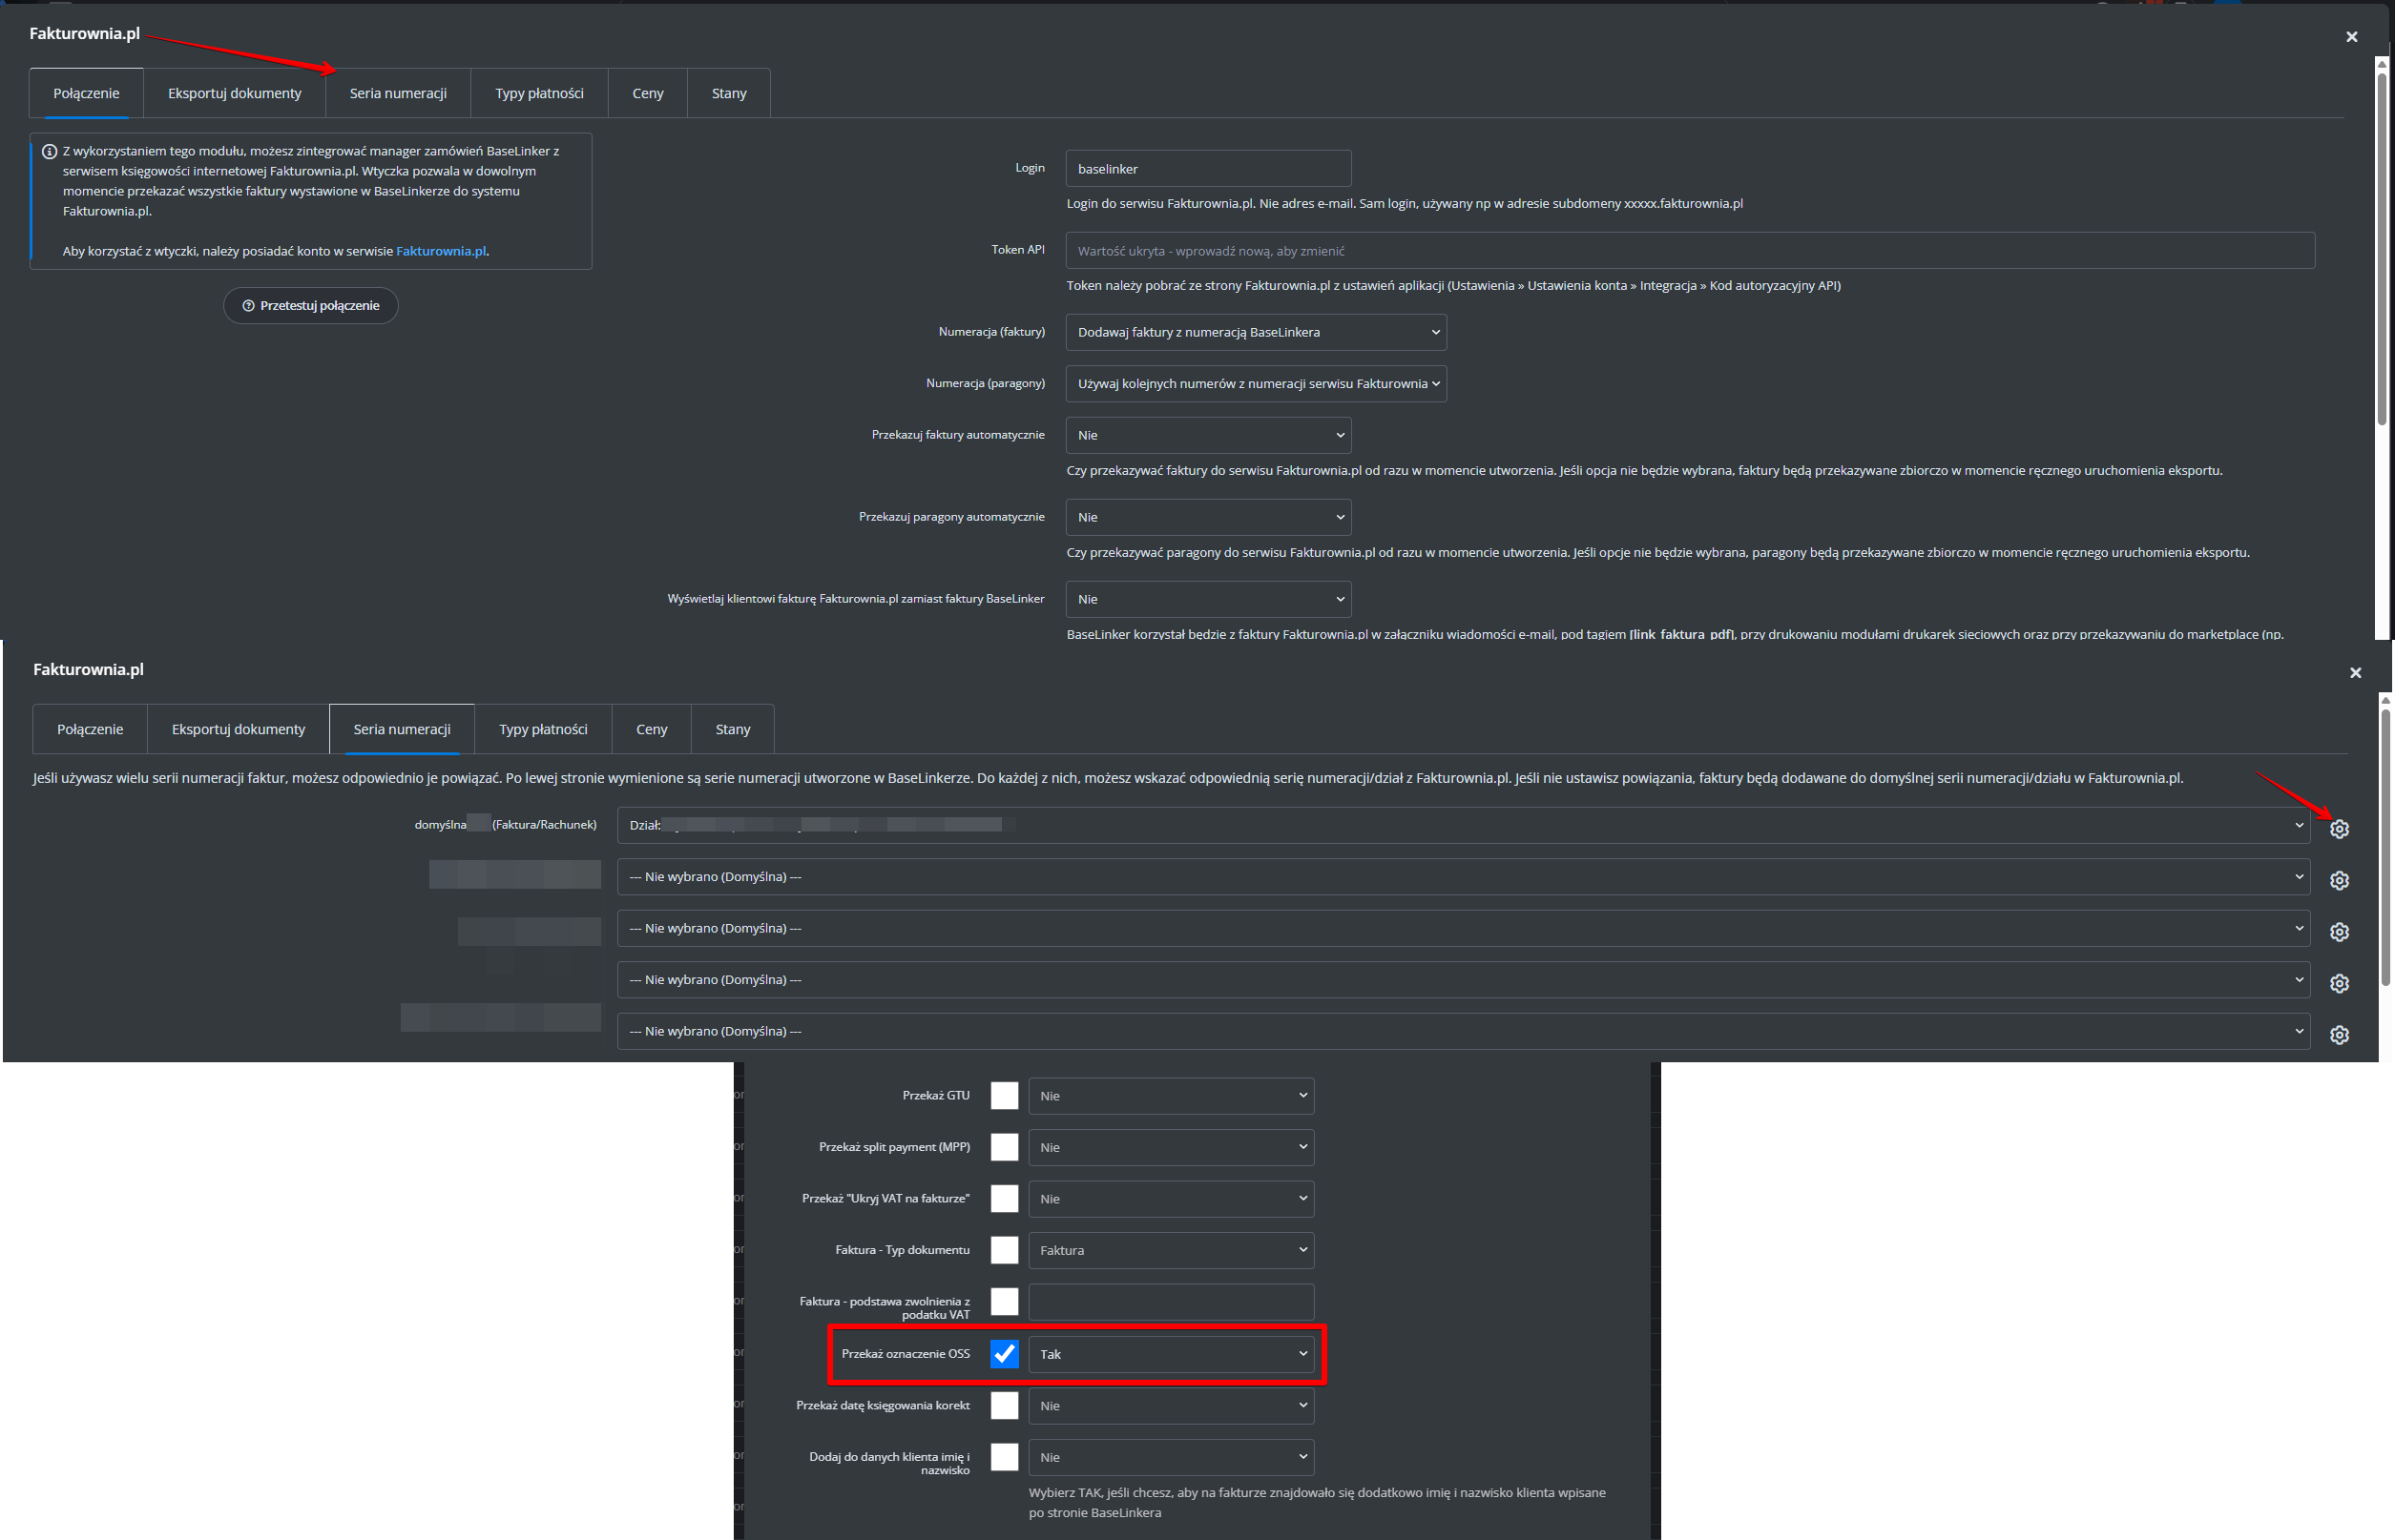Open gear settings on fourth series row
Screen dimensions: 2395x1540
coord(2339,983)
